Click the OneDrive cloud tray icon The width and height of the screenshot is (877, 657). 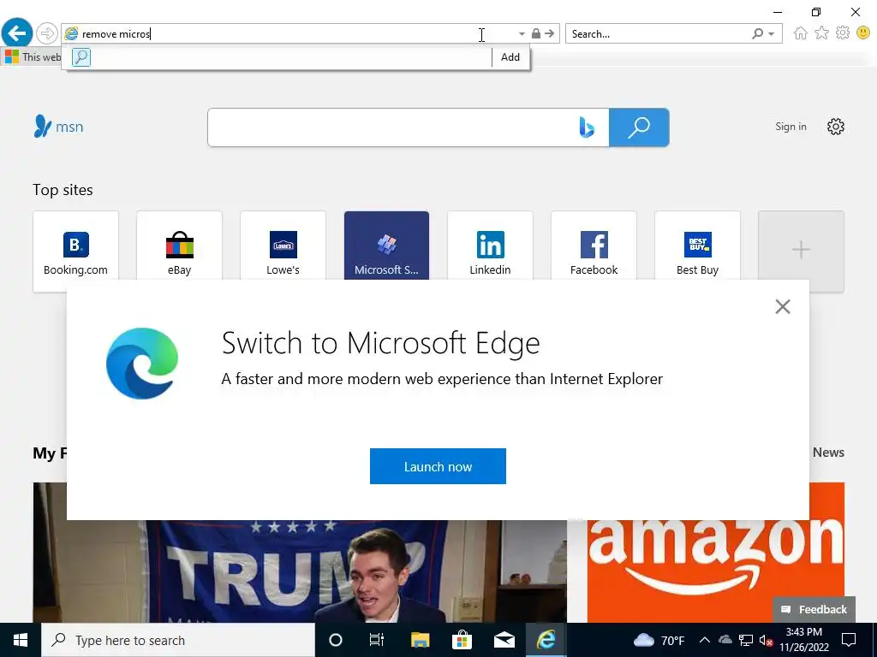(725, 640)
